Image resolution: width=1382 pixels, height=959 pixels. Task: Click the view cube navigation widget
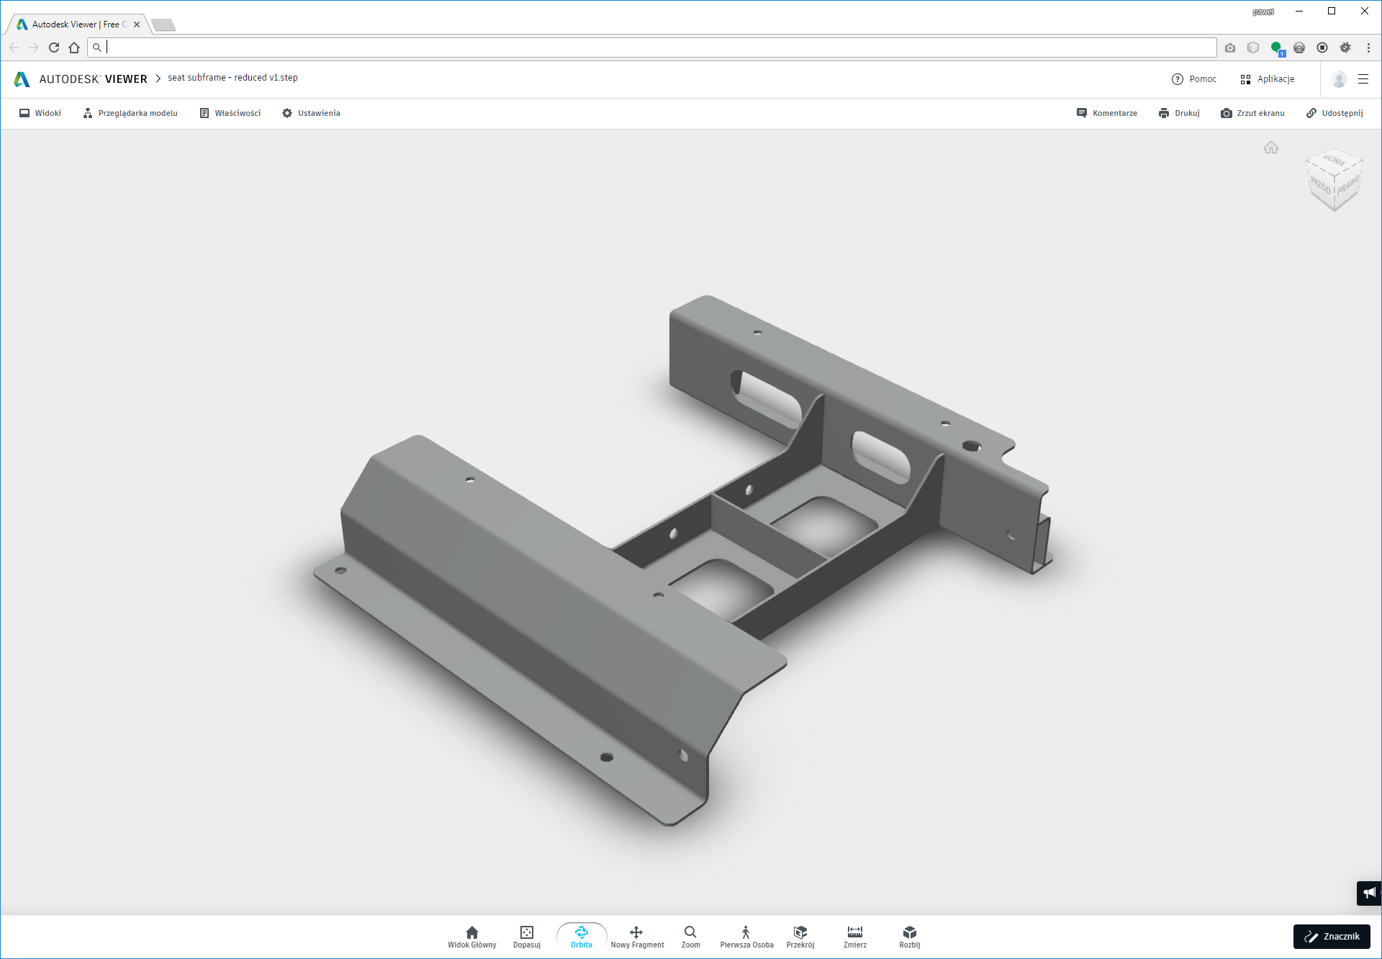1334,180
